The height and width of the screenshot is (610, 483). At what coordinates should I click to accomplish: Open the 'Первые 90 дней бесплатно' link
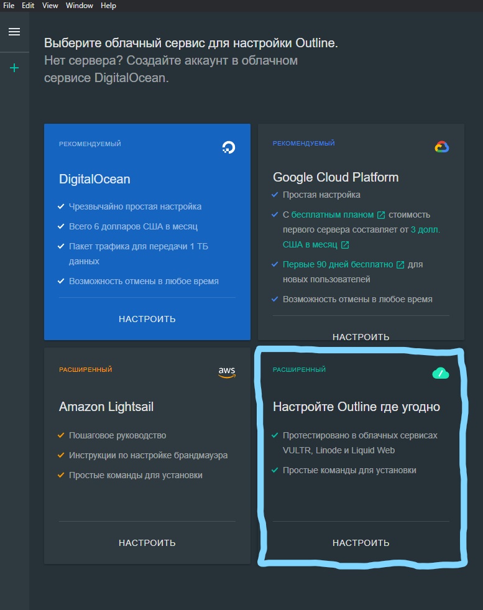(x=338, y=264)
